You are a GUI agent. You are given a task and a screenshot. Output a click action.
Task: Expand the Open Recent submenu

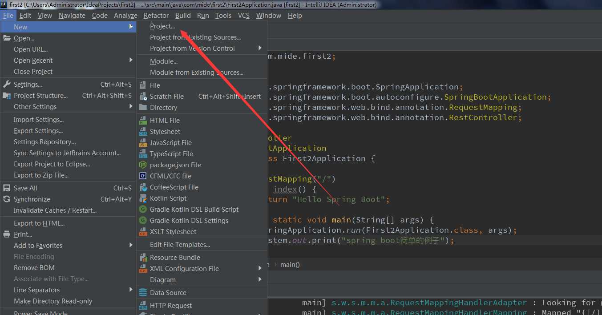coord(131,60)
